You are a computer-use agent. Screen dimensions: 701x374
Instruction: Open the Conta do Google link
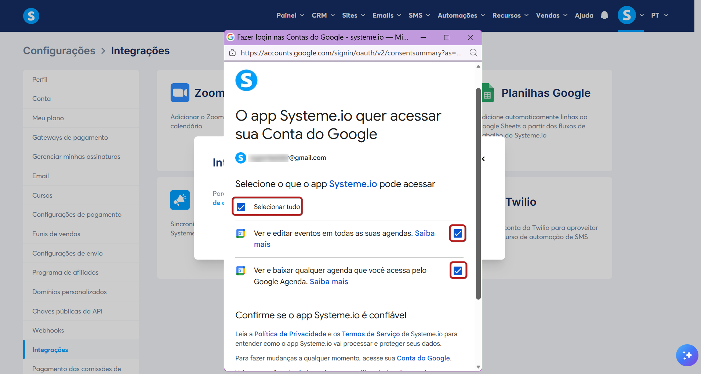(423, 358)
